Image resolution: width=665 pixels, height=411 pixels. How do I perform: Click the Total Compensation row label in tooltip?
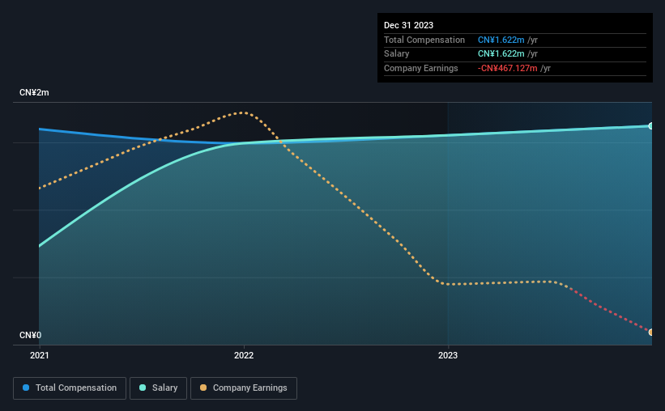pyautogui.click(x=424, y=40)
